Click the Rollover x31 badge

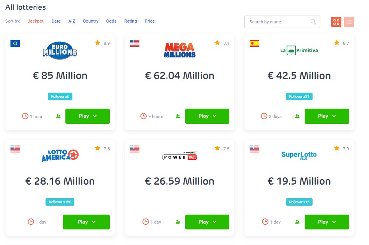[x=299, y=96]
